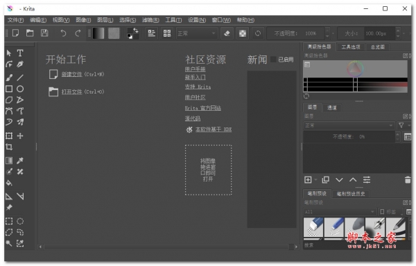Select the Bezier Curve tool

point(9,111)
